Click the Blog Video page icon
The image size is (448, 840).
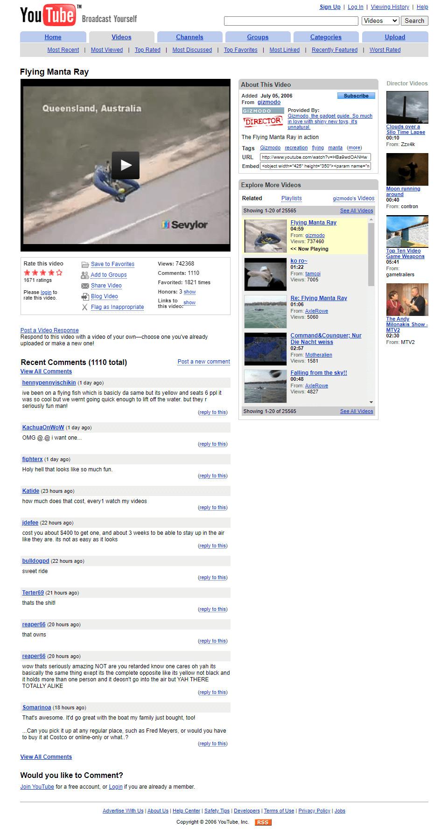85,296
